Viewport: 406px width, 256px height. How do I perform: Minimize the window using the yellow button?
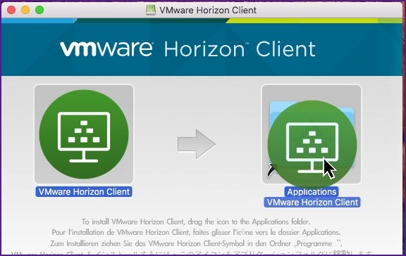pyautogui.click(x=25, y=10)
